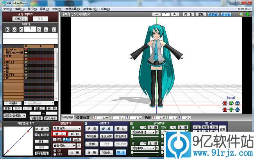254x159 pixels.
Task: Click the green Y-axis rotate icon
Action: click(x=231, y=103)
